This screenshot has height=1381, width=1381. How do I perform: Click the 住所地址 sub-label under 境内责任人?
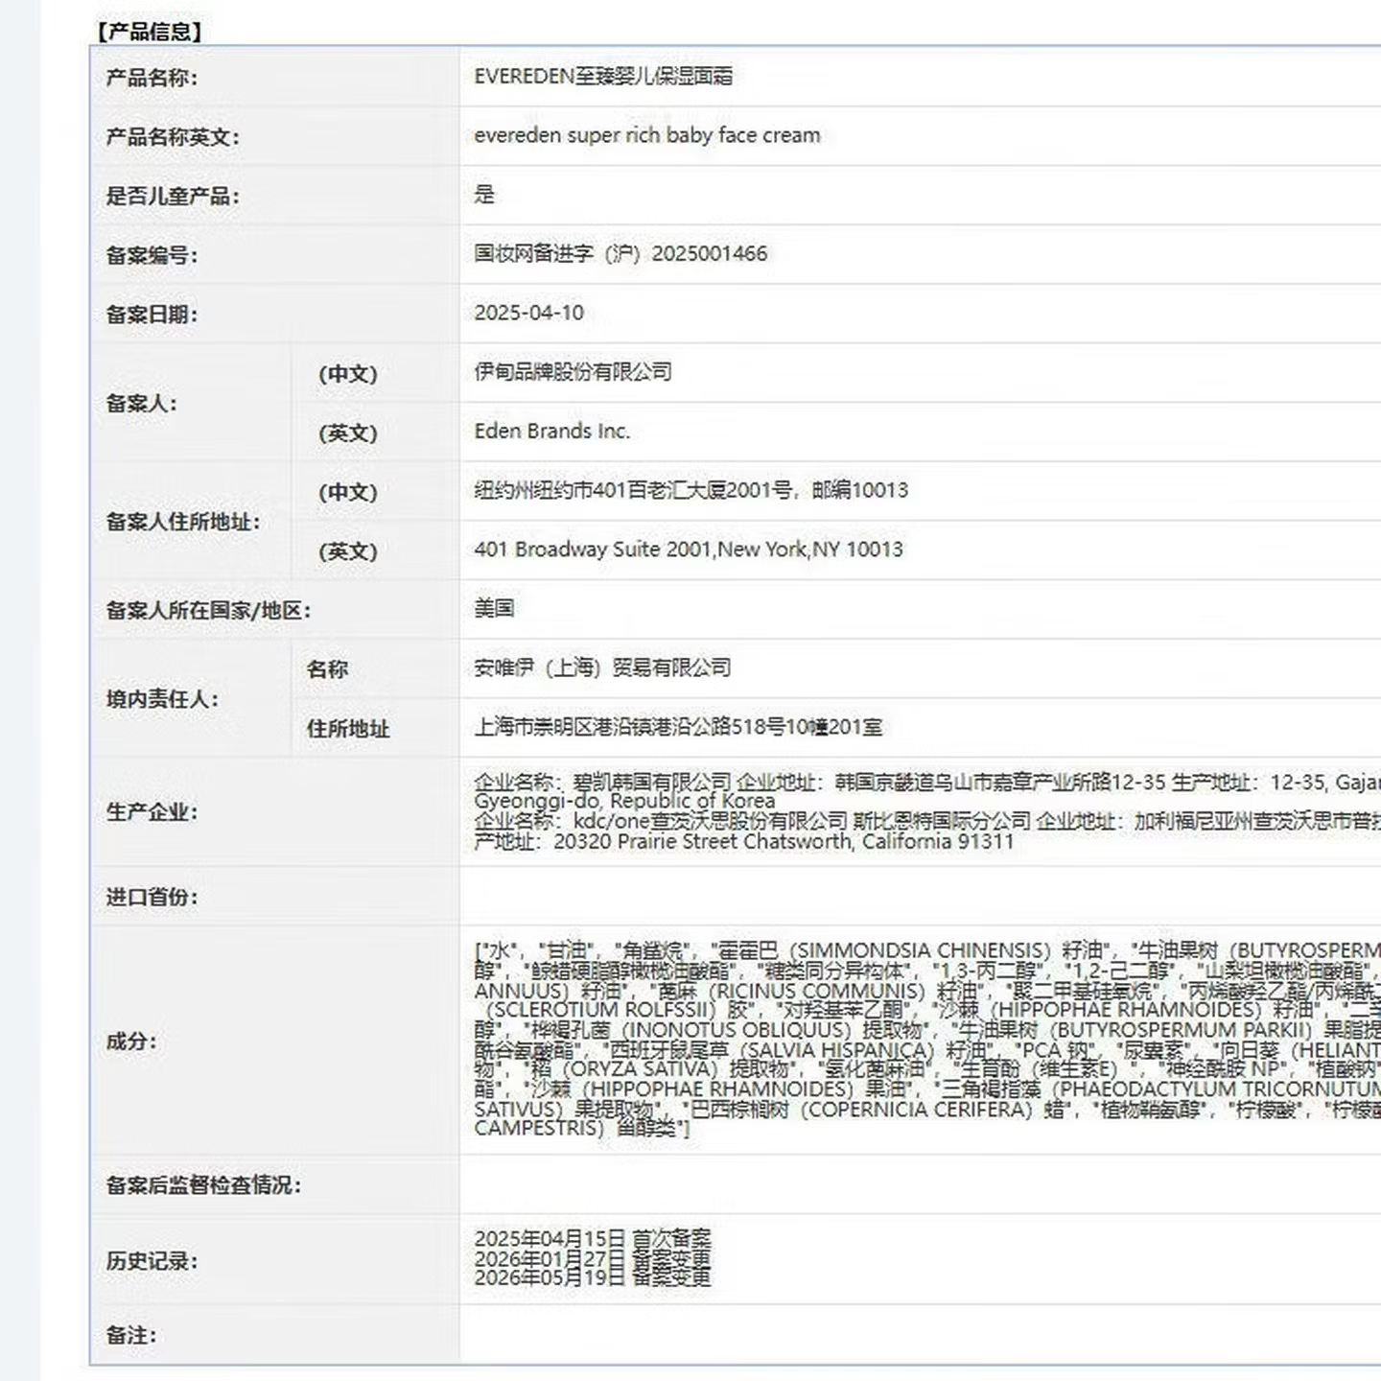coord(348,729)
